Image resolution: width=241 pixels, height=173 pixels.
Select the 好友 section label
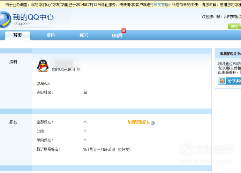[13, 122]
